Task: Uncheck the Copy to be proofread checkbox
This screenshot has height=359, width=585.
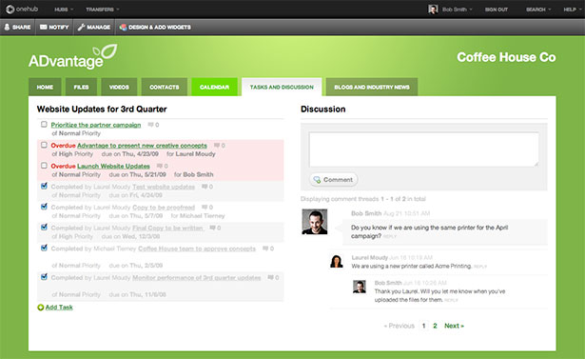Action: [x=44, y=207]
